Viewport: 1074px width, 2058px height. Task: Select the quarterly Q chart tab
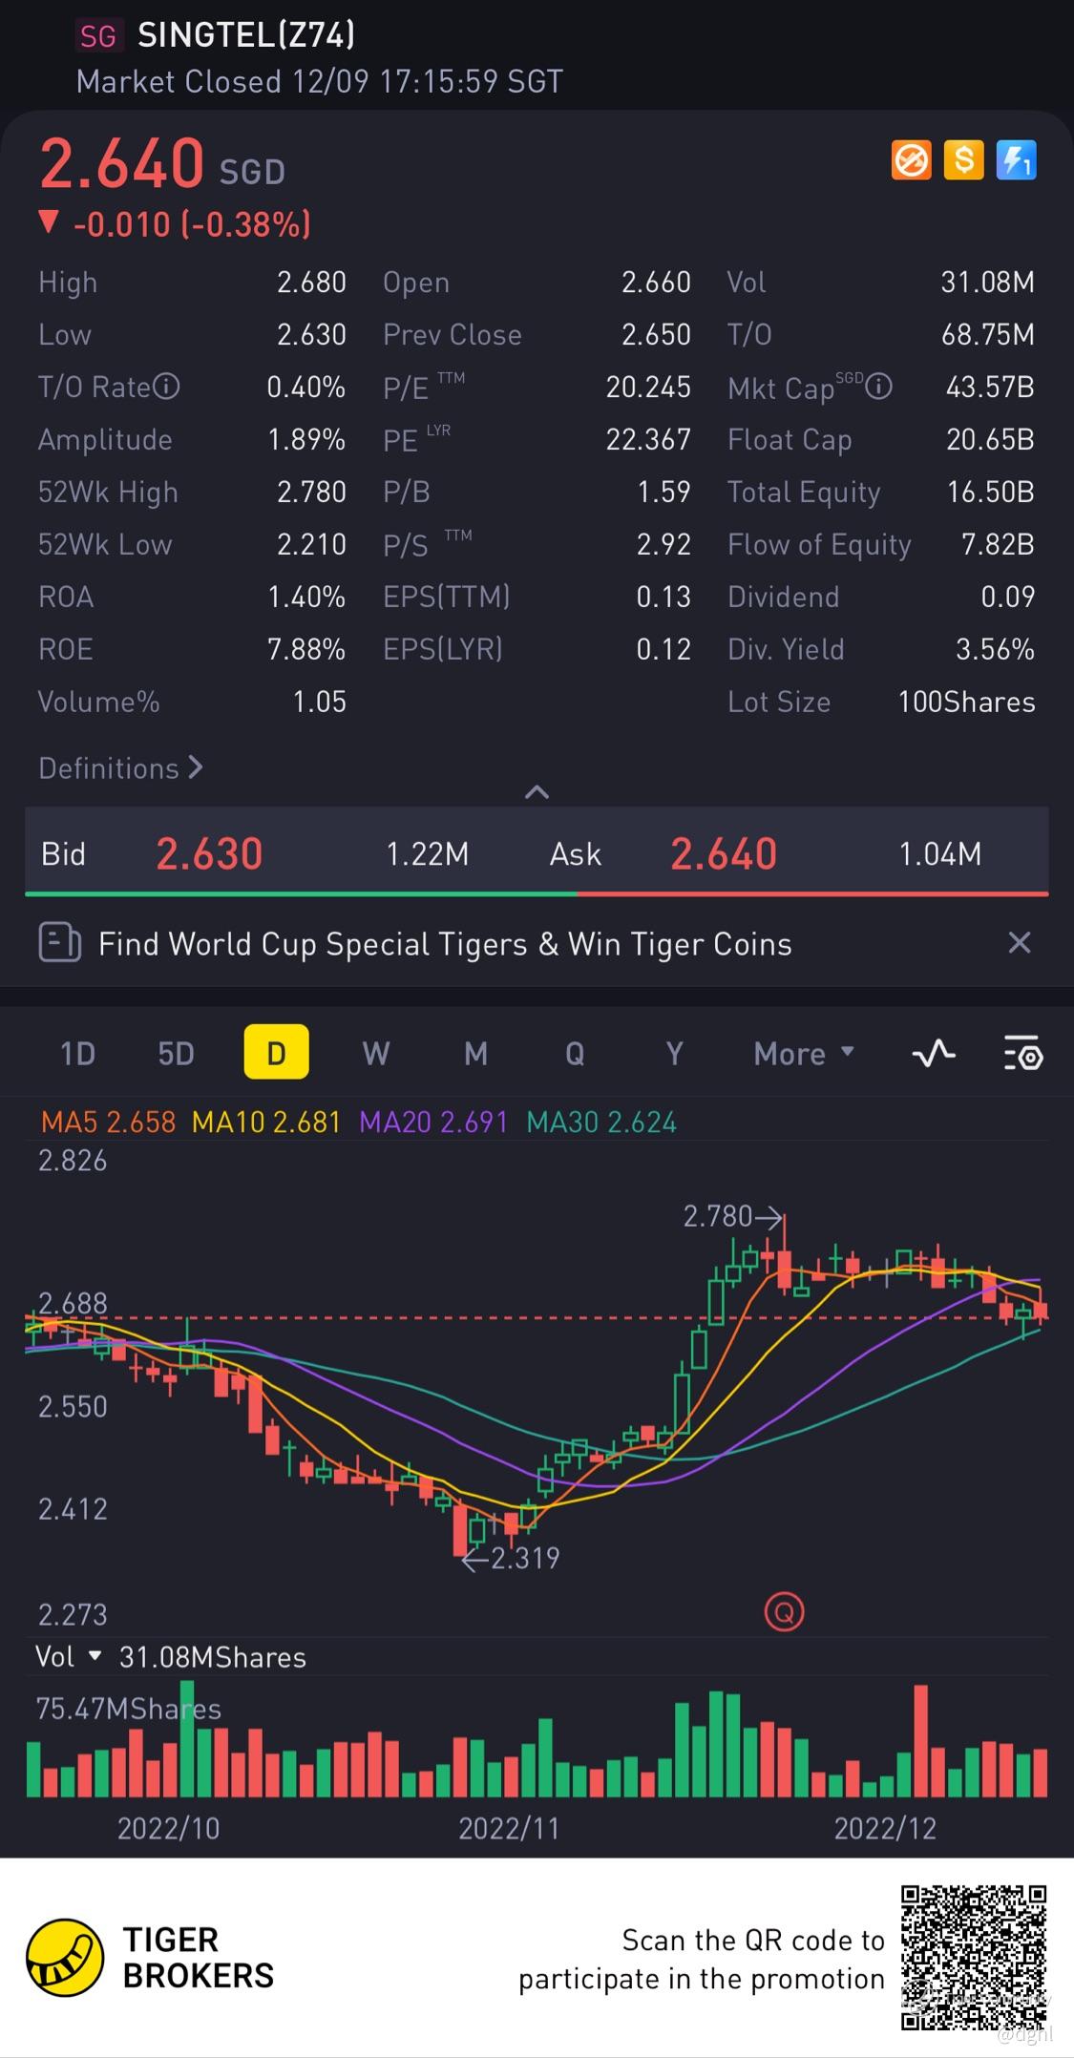pyautogui.click(x=575, y=1053)
